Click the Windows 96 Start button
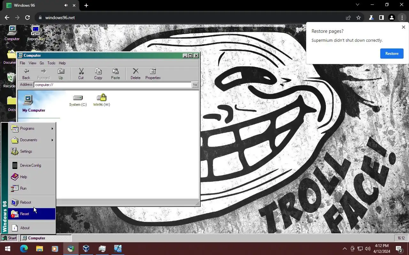This screenshot has height=255, width=409. click(9, 238)
